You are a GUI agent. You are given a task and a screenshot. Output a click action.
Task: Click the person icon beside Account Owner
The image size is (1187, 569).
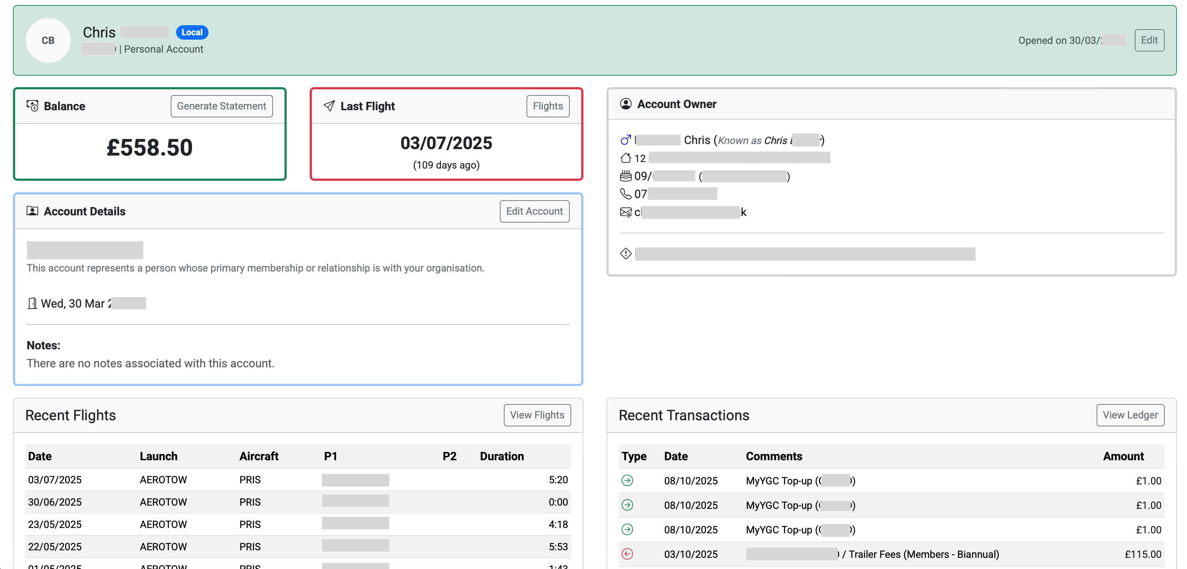coord(626,104)
